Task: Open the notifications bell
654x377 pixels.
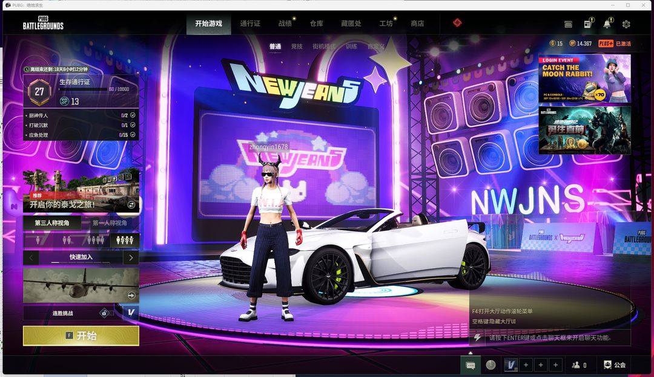Action: pos(606,24)
